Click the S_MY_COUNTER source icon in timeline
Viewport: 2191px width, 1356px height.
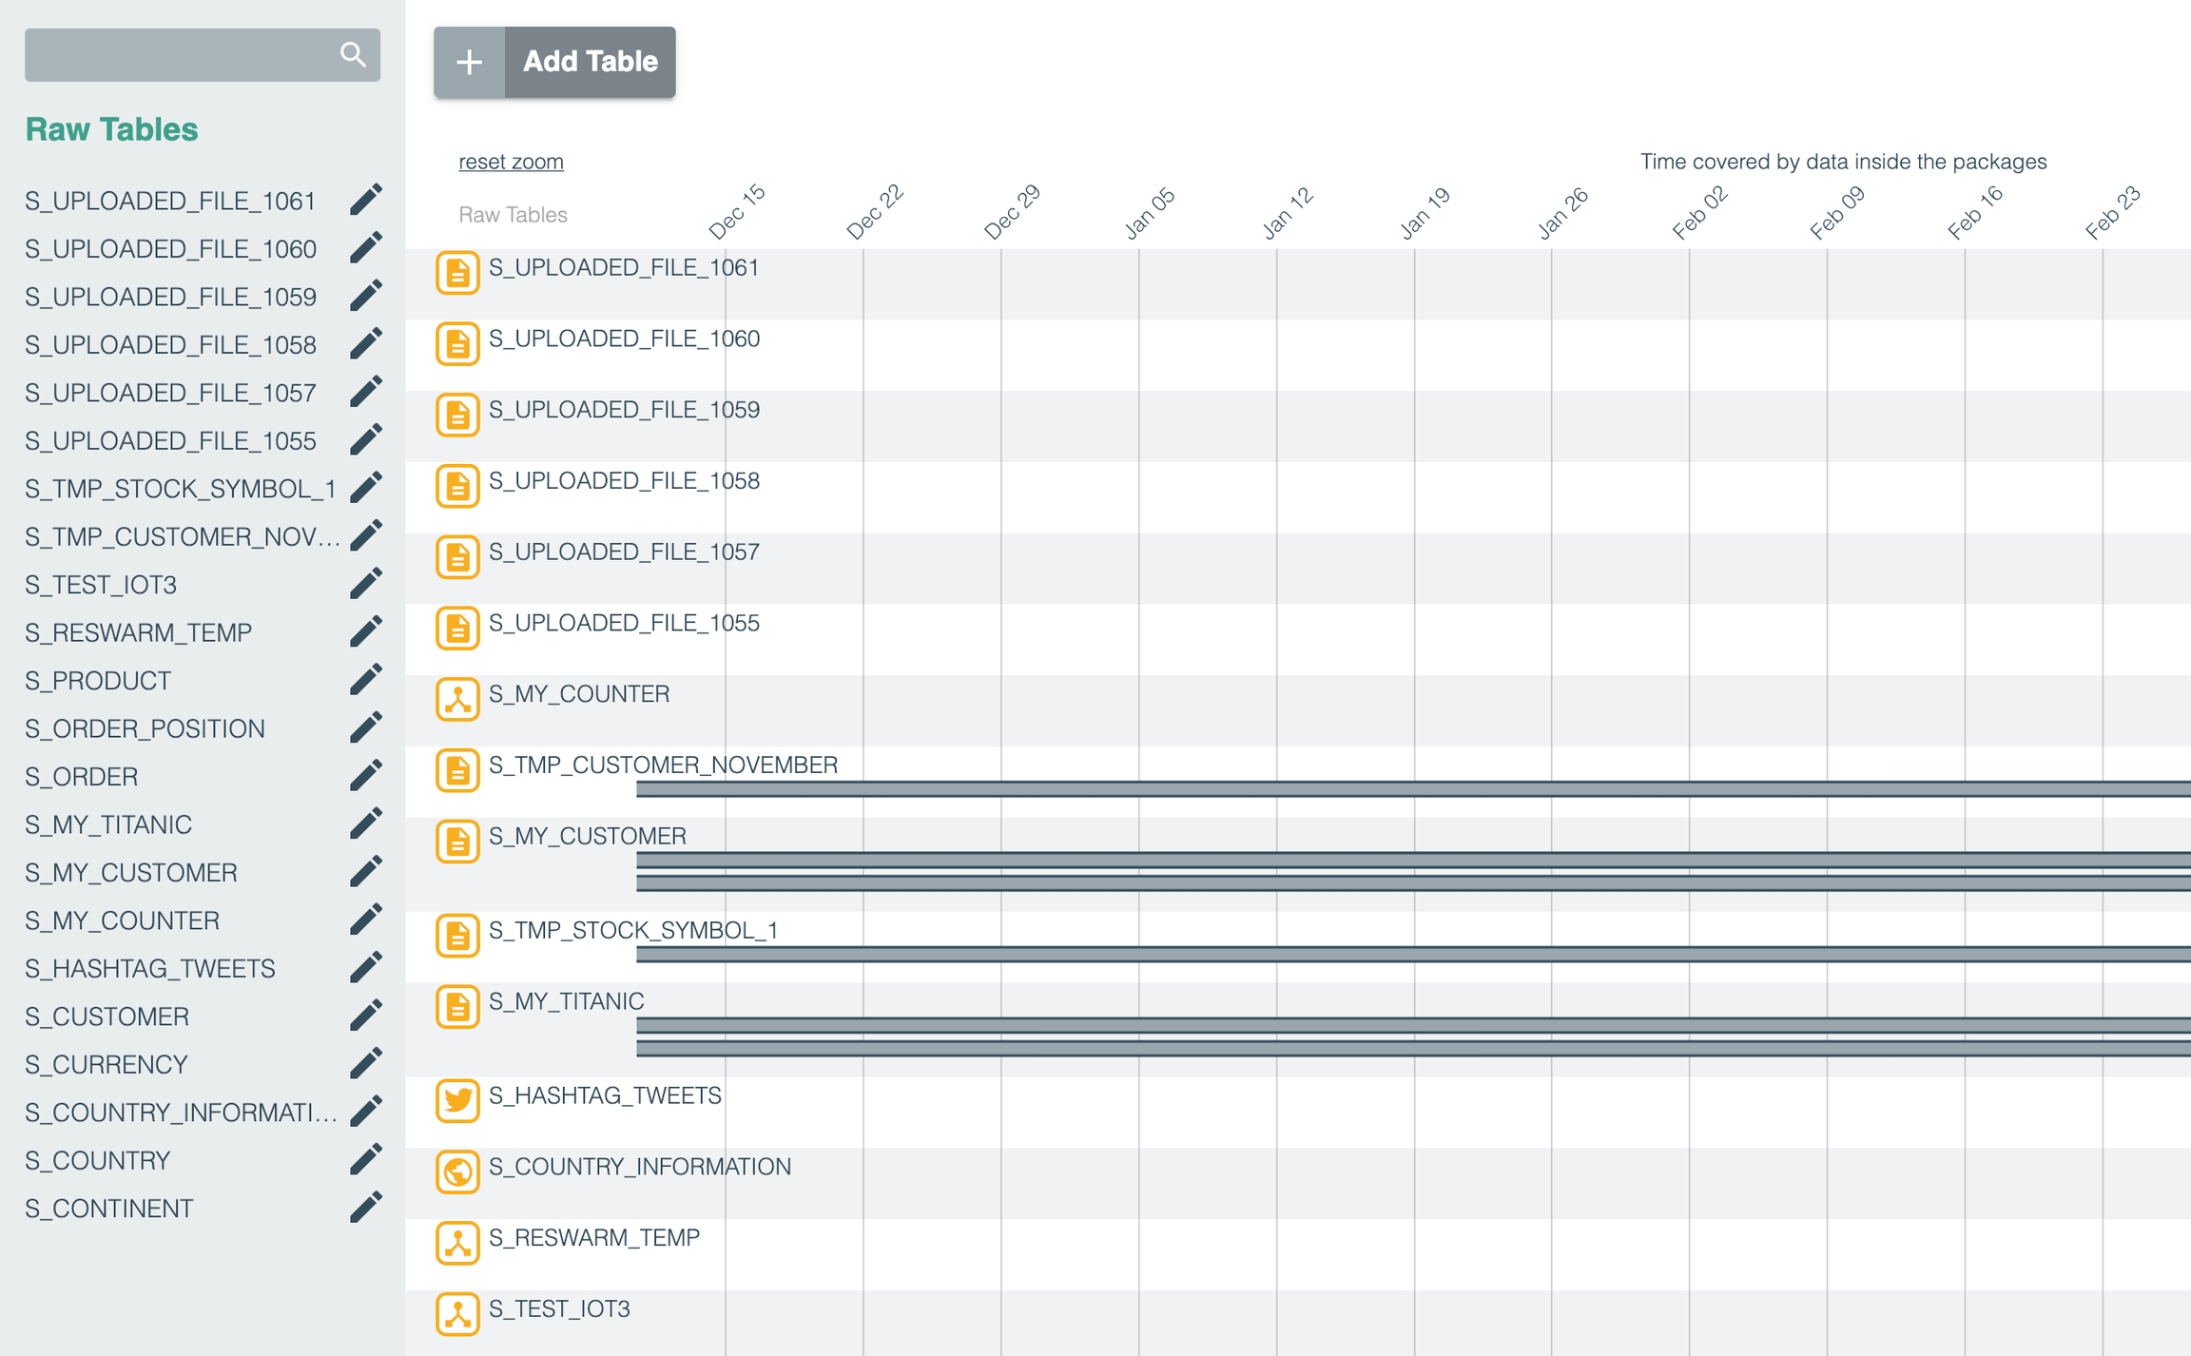tap(457, 699)
